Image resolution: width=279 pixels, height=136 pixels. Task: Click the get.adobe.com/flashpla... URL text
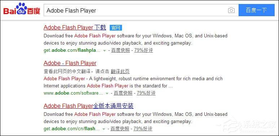[72, 50]
